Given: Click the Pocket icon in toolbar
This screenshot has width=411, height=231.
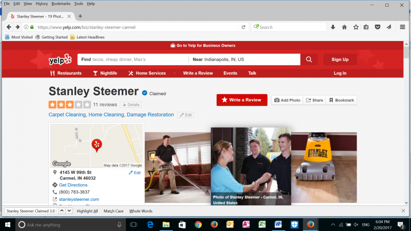Looking at the screenshot, I should [378, 27].
